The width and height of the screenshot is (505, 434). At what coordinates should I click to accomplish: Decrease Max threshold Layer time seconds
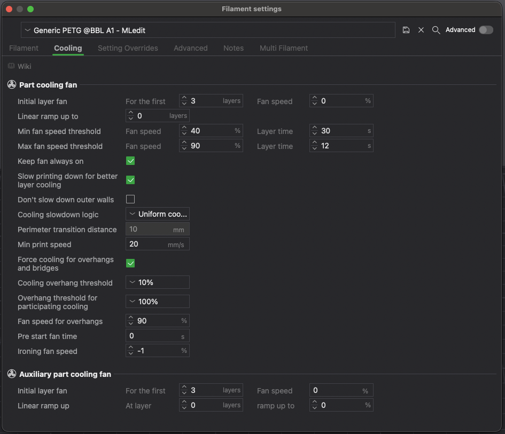pyautogui.click(x=315, y=148)
